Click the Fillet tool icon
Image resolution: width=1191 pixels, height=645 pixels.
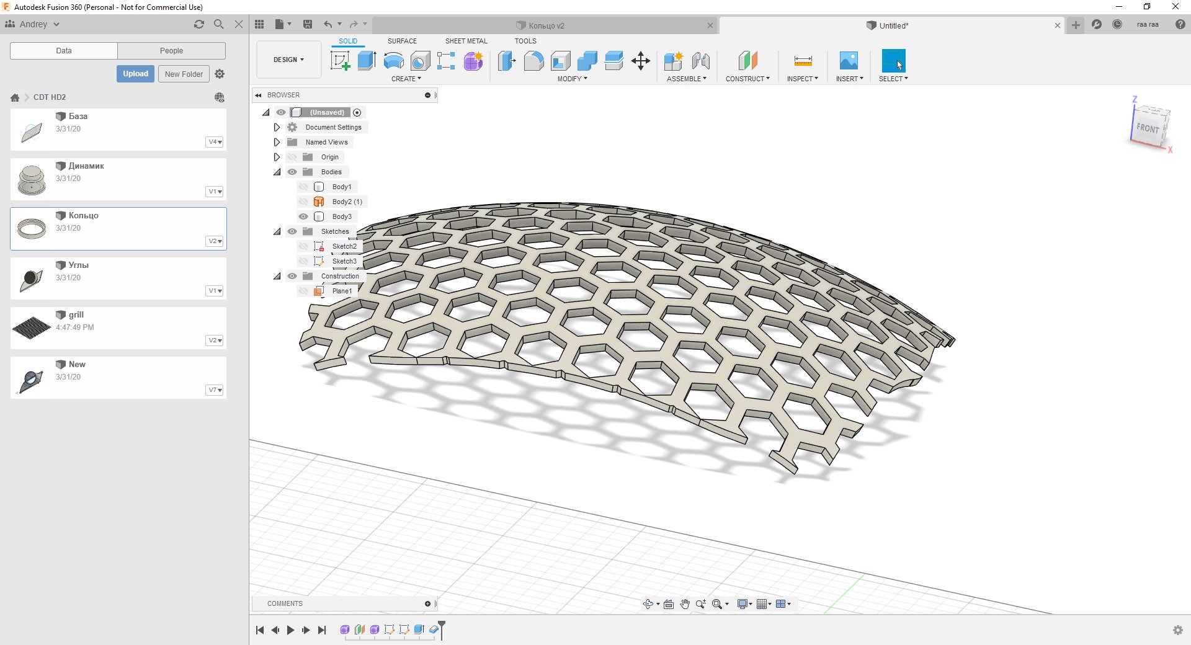click(533, 61)
